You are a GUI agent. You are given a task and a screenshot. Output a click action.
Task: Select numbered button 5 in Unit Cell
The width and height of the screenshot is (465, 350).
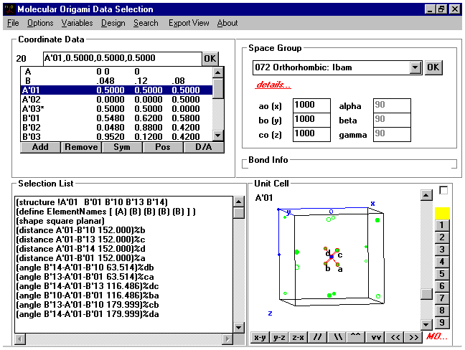443,274
